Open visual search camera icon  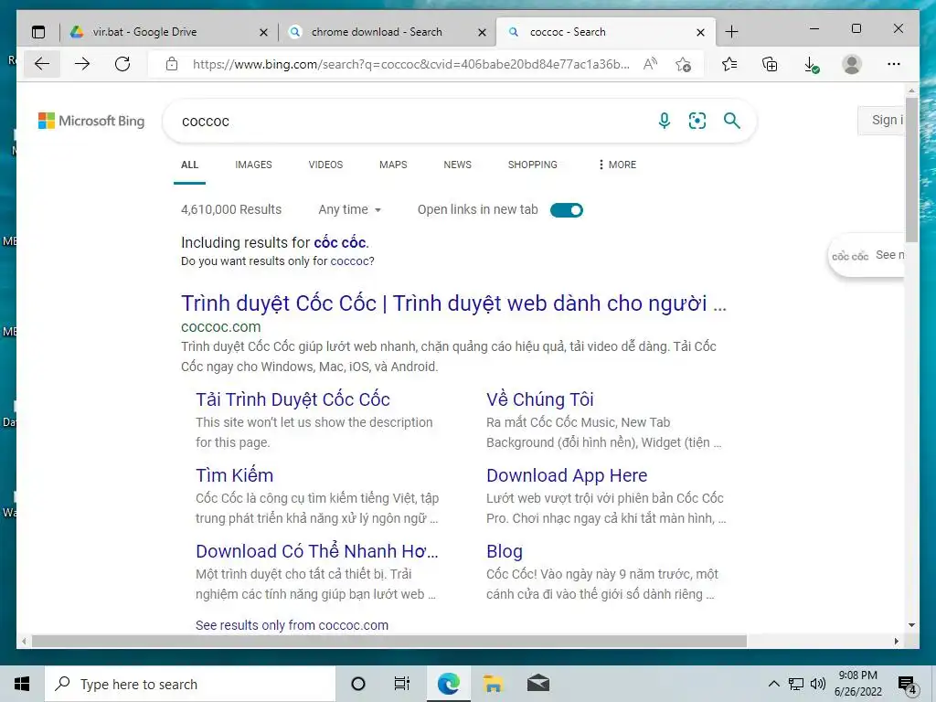(x=697, y=122)
